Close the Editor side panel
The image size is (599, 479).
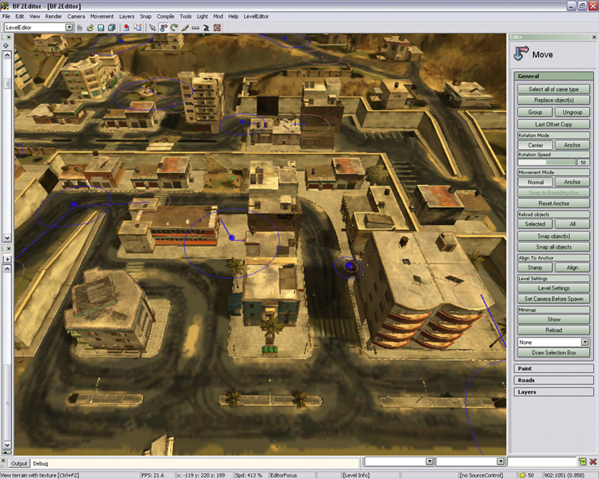[594, 37]
